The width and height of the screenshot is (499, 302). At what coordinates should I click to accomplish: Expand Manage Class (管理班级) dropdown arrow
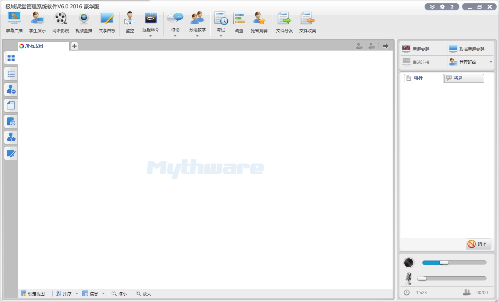pyautogui.click(x=491, y=62)
